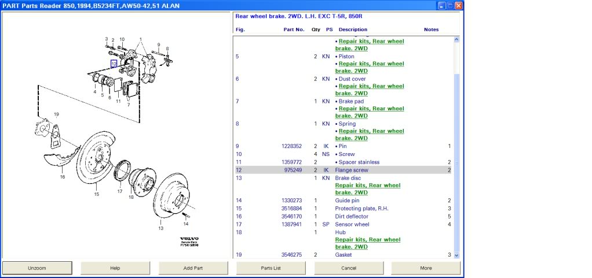Click callout 13 in the diagram
The image size is (592, 278).
pos(160,228)
